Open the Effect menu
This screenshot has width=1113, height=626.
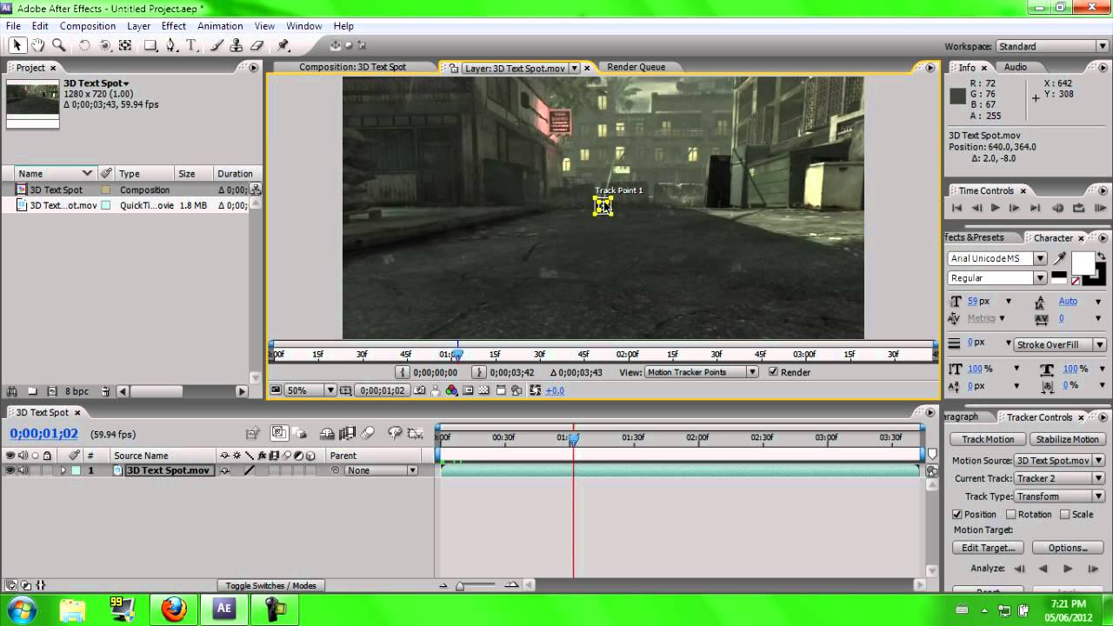174,26
